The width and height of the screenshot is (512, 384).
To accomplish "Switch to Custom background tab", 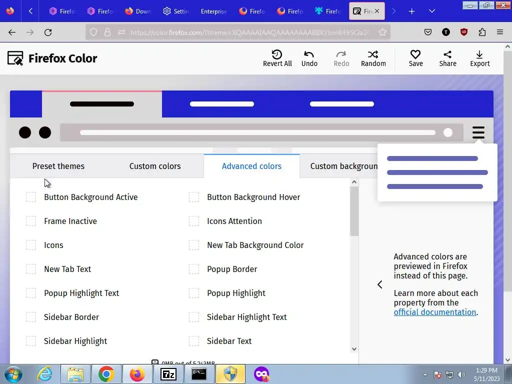I will (x=343, y=166).
